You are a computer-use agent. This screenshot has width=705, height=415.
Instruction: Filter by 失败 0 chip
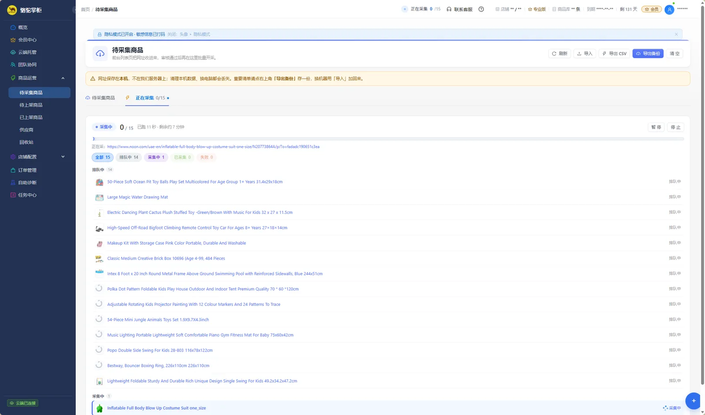click(207, 157)
